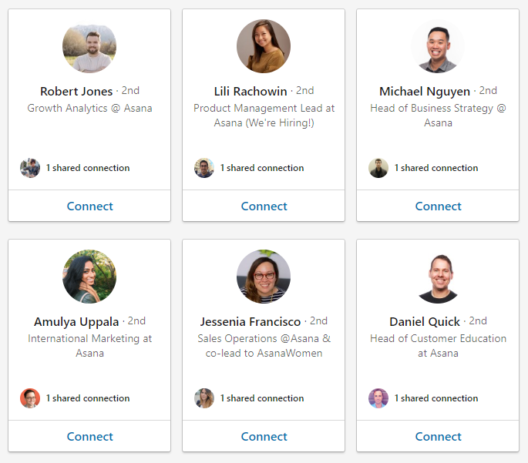Send connection request to Michael Nguyen
528x463 pixels.
pos(438,206)
